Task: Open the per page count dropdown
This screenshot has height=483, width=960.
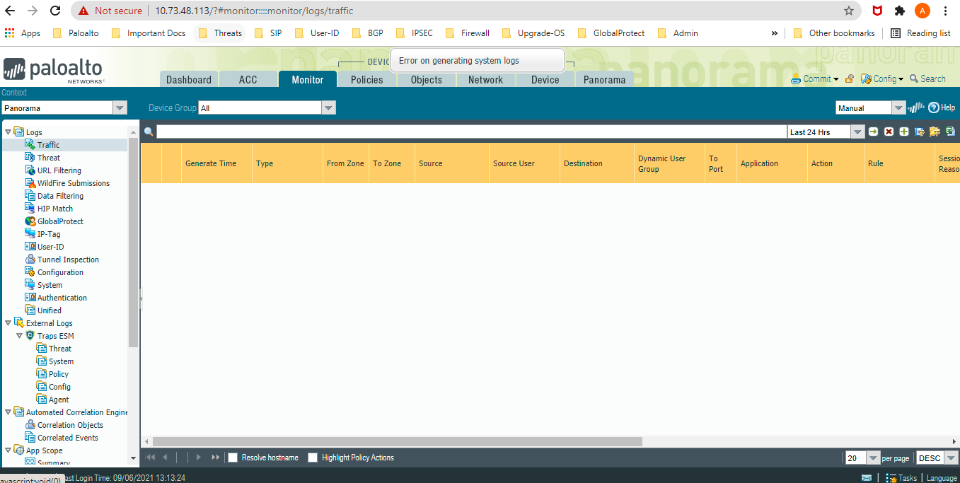Action: pyautogui.click(x=873, y=458)
